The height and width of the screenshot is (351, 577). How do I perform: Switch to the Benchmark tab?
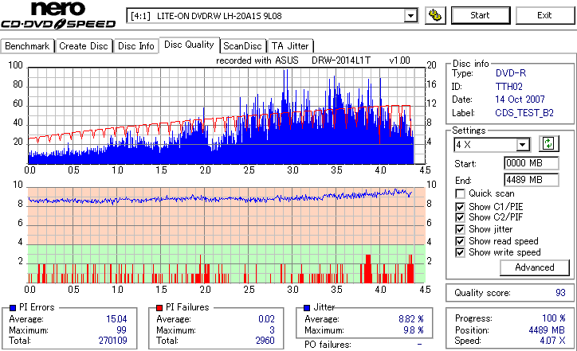coord(27,46)
